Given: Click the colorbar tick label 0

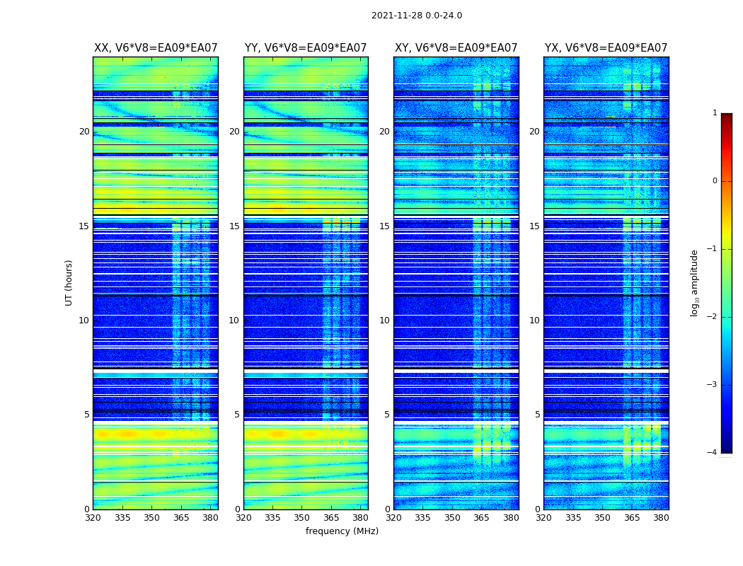Looking at the screenshot, I should pos(715,181).
